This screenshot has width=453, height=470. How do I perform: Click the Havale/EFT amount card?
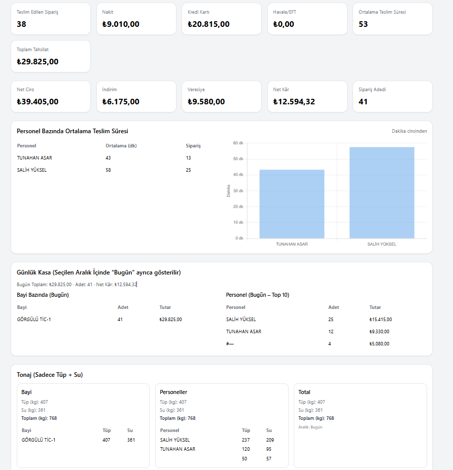click(307, 19)
